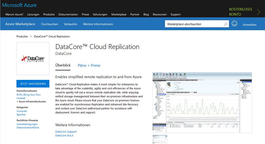
Task: Open the Schulungen menu item
Action: pyautogui.click(x=100, y=14)
